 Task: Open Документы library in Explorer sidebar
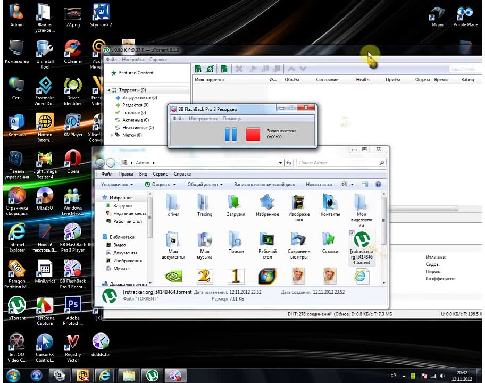(122, 253)
